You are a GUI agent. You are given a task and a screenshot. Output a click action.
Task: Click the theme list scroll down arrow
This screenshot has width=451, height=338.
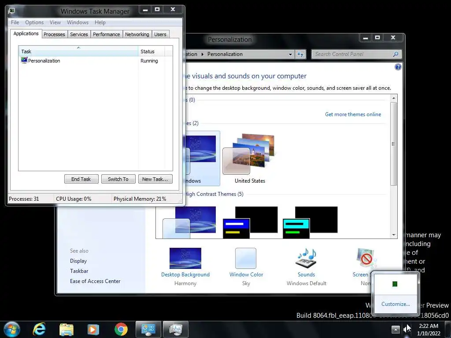tap(394, 235)
